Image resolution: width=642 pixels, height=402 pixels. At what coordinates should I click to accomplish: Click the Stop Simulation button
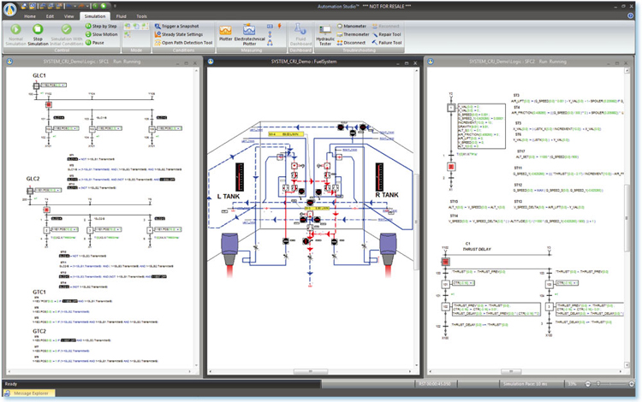click(x=39, y=33)
